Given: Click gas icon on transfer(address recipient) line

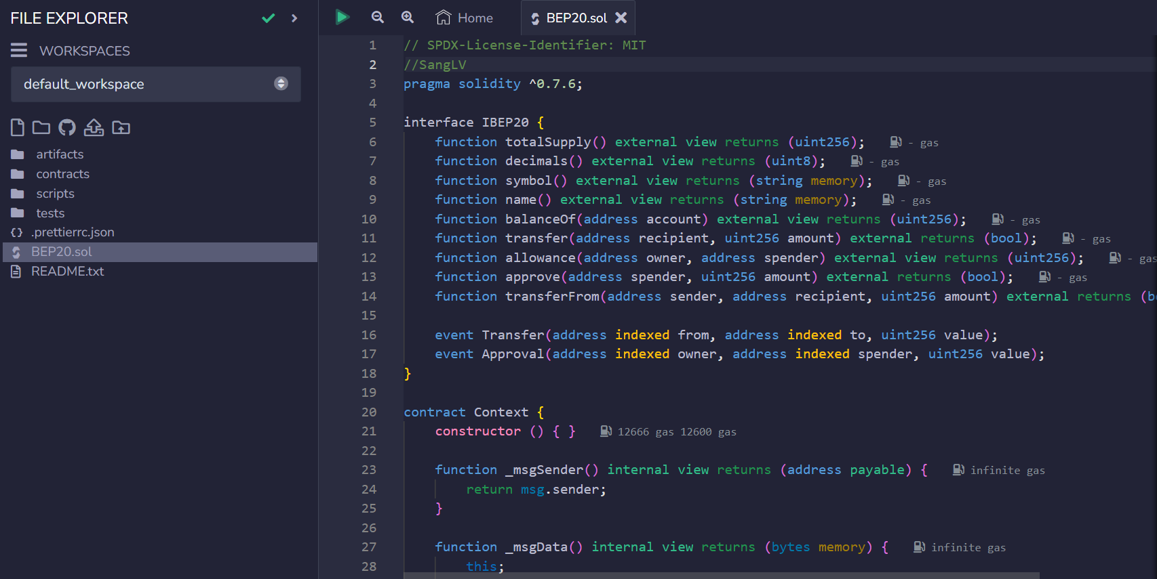Looking at the screenshot, I should 1068,238.
